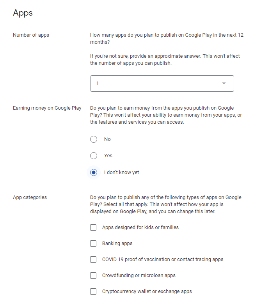Open the number of apps combo box showing 1
Screen dimensions: 261x302
pyautogui.click(x=162, y=83)
